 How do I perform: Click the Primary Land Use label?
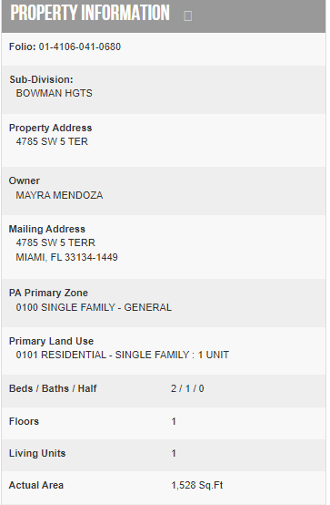[x=51, y=341]
